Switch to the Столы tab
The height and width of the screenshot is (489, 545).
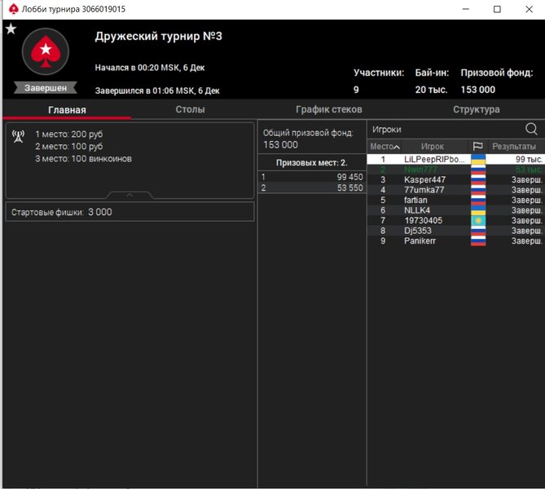190,109
